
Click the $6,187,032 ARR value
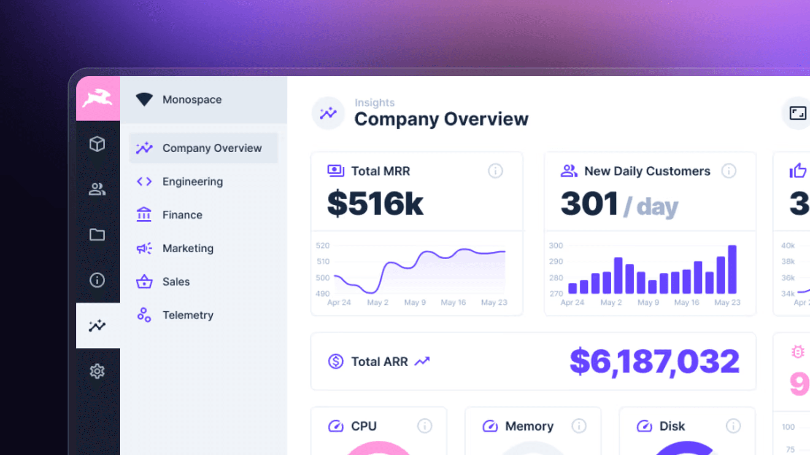tap(654, 361)
